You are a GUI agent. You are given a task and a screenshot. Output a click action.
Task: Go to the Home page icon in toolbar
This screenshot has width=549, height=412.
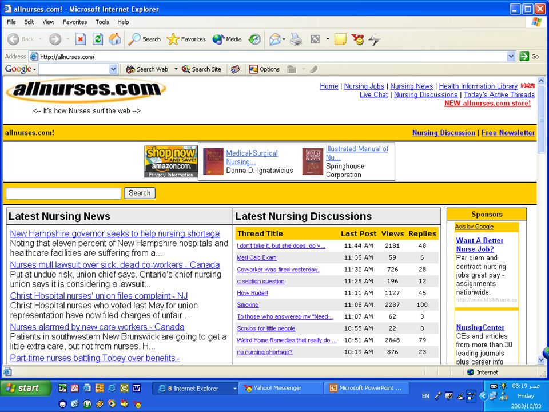(x=115, y=39)
